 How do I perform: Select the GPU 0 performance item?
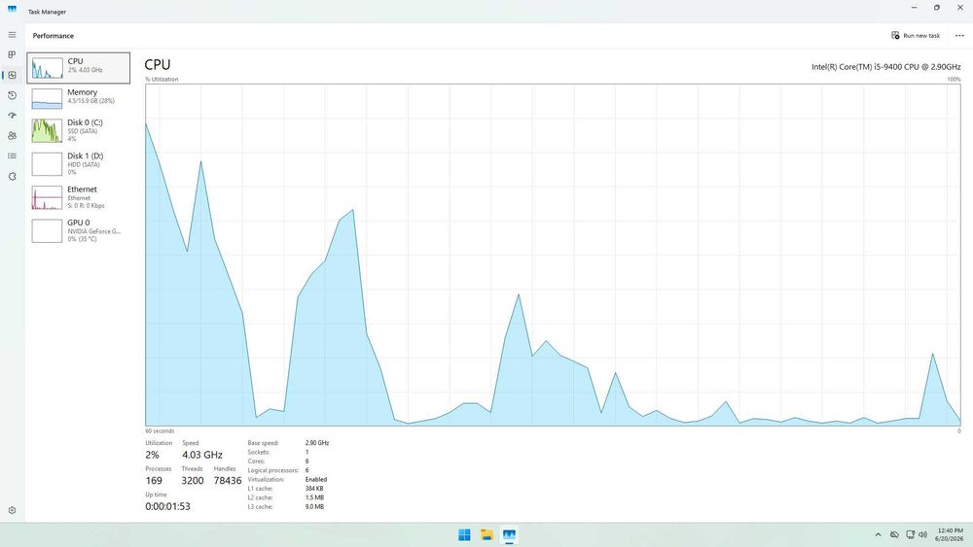click(x=78, y=230)
